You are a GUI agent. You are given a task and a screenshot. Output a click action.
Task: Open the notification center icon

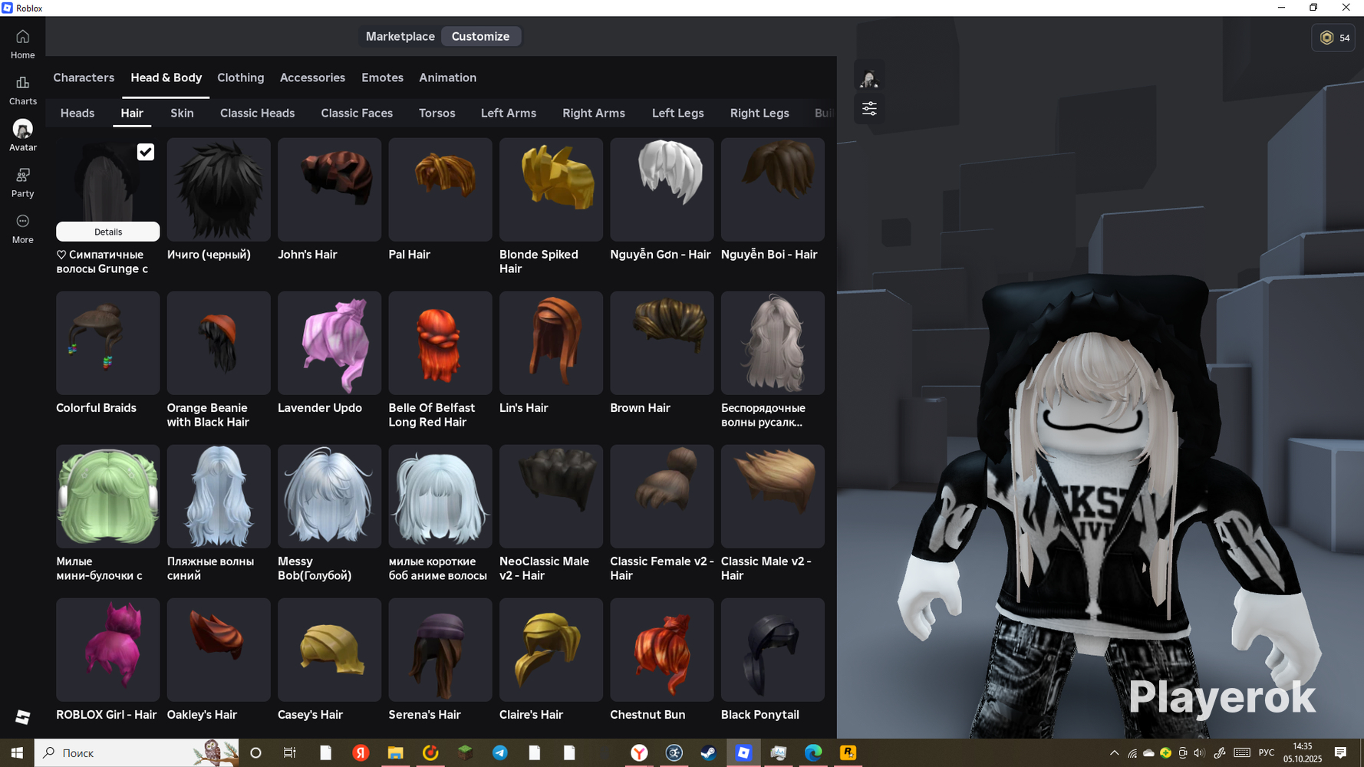pos(1340,753)
